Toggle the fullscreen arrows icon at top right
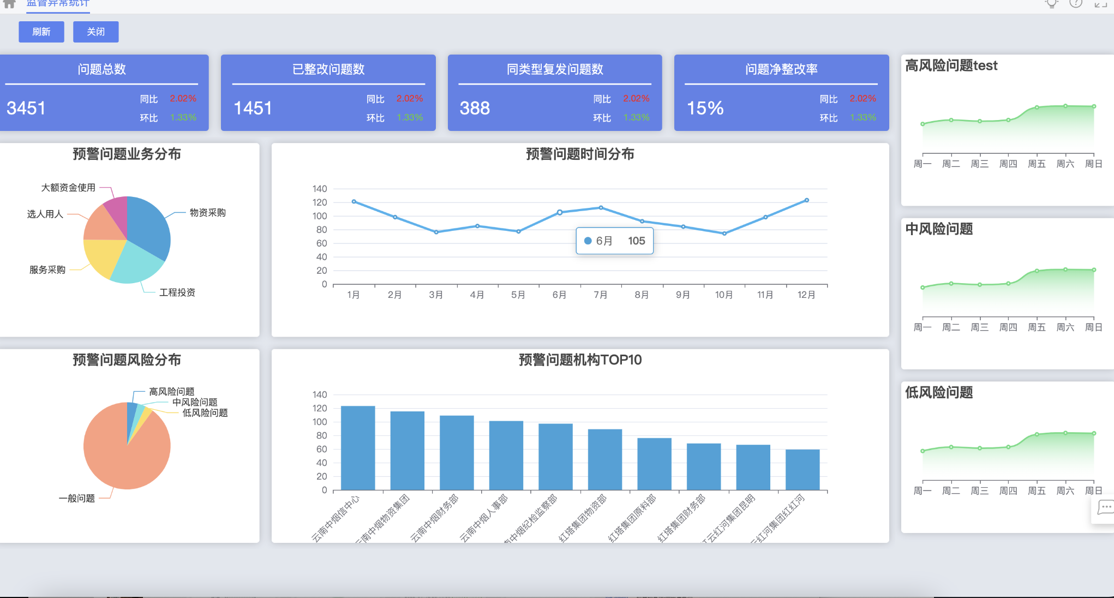 coord(1100,4)
